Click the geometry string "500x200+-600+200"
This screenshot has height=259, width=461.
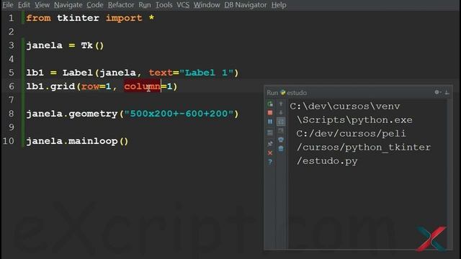click(179, 114)
